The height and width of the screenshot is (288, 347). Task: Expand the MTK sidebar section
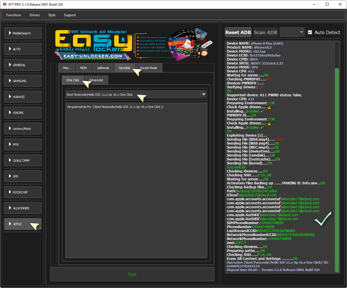pos(23,145)
